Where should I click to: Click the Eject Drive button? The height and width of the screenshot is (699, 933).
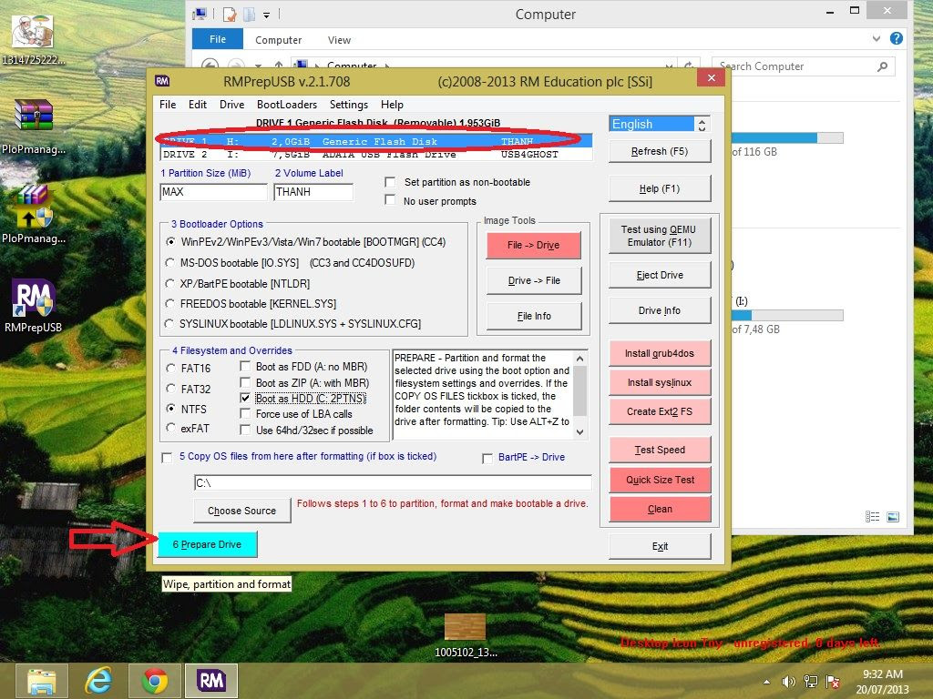(660, 275)
